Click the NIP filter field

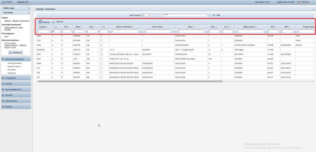[x=288, y=31]
